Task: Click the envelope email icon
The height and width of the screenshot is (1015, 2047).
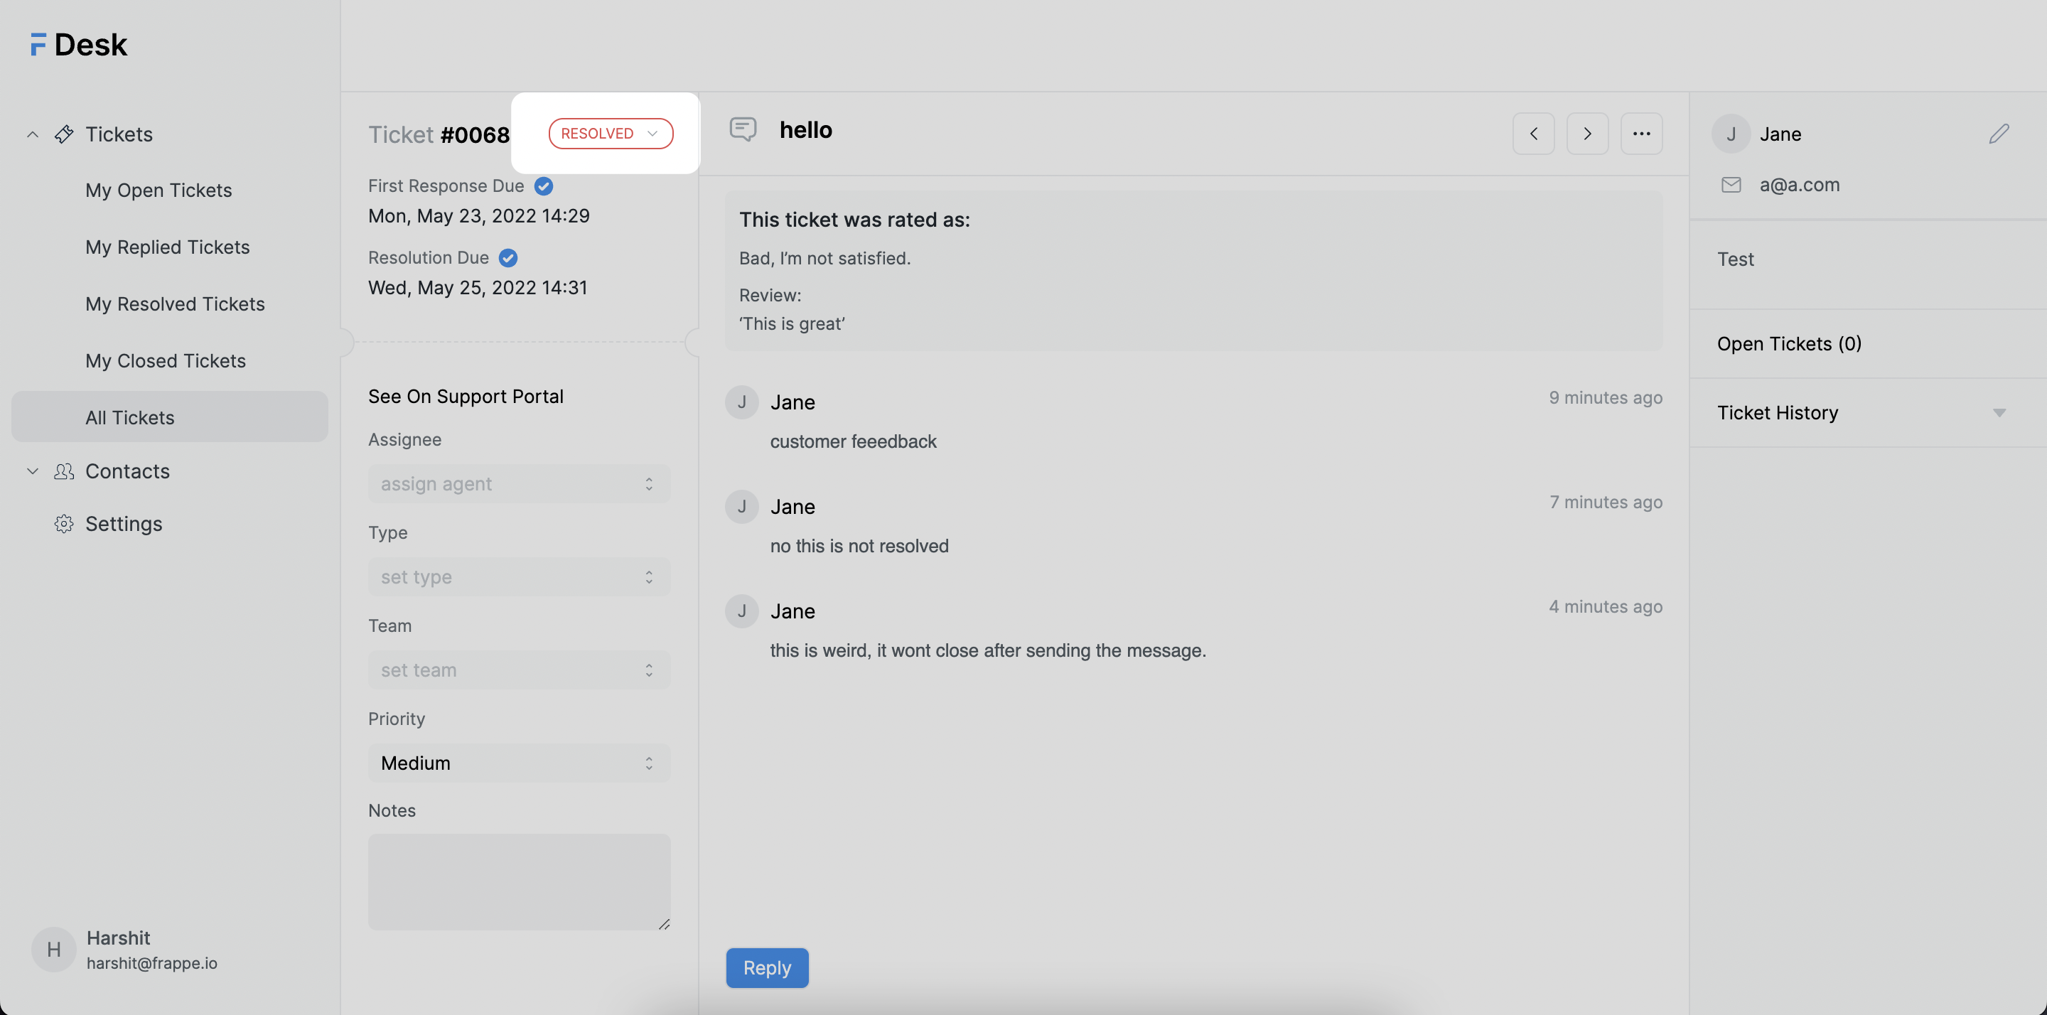Action: click(x=1731, y=184)
